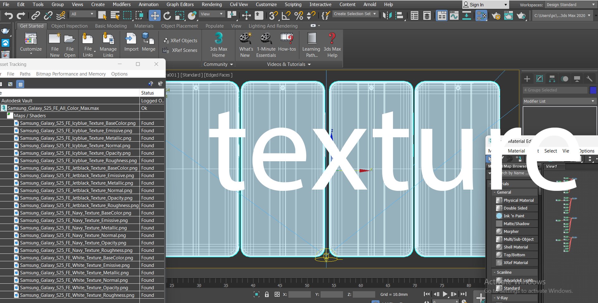The width and height of the screenshot is (598, 303).
Task: Click the Undo arrow icon
Action: coord(8,15)
